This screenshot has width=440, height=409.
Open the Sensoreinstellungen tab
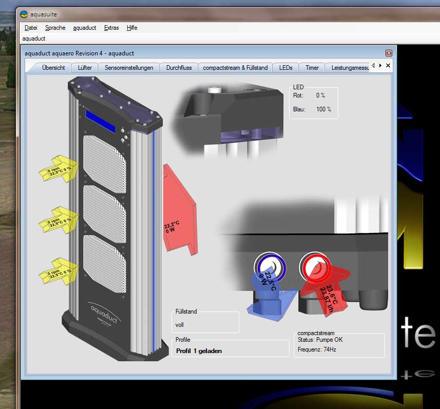click(129, 68)
